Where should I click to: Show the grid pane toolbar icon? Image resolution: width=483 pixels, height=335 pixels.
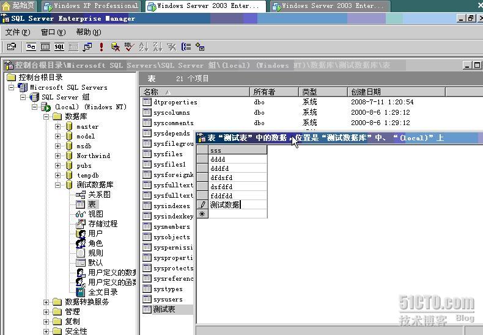[45, 47]
